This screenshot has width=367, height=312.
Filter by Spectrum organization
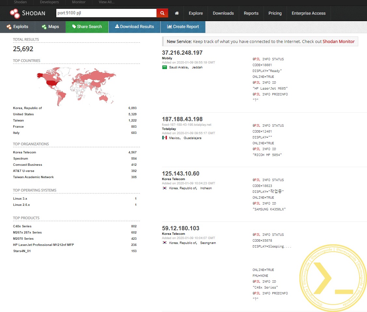pos(20,159)
